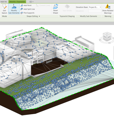Viewport: 114px width, 116px height.
Task: Open Show Related Warnings
Action: click(x=108, y=9)
